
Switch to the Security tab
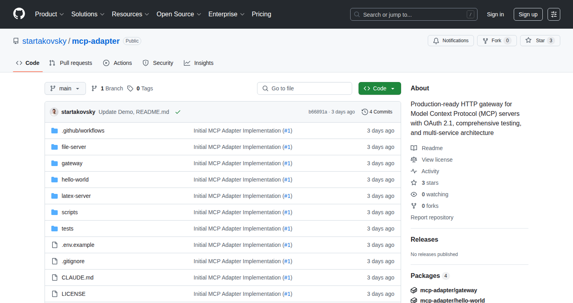(158, 63)
